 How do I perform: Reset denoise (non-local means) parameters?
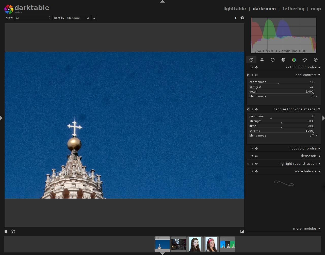point(256,109)
